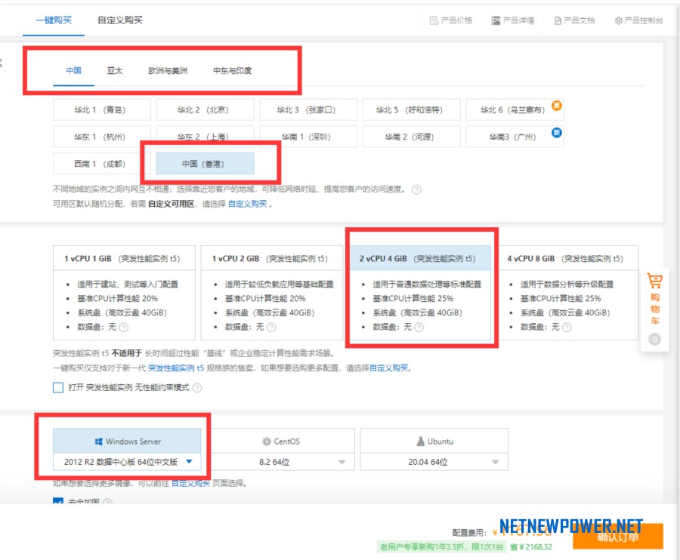The height and width of the screenshot is (560, 680).
Task: Select CentOS operating system
Action: coord(281,442)
